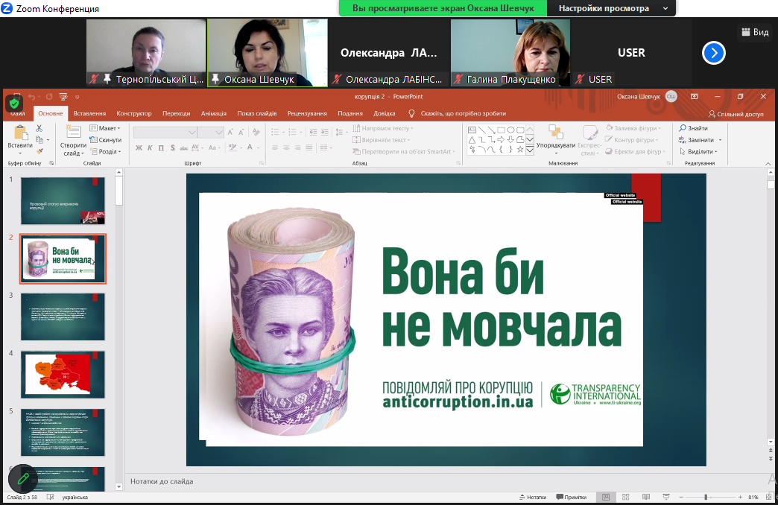Toggle bold Ж formatting

coord(139,147)
